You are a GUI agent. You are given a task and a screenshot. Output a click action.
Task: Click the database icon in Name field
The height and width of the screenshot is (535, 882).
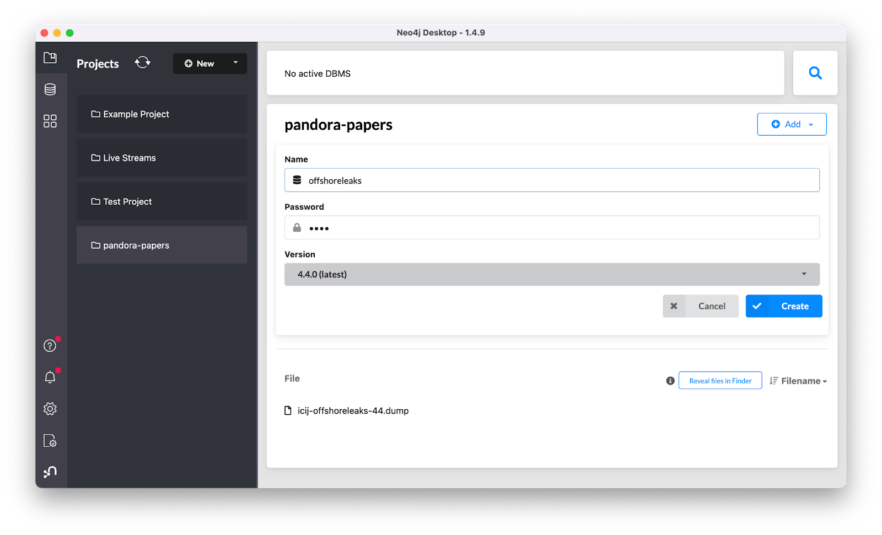[297, 180]
